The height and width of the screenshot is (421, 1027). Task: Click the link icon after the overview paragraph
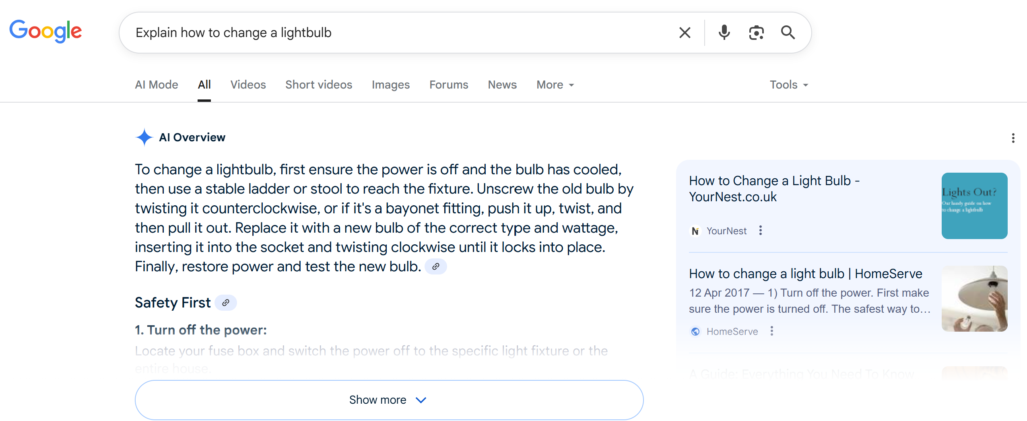point(435,266)
